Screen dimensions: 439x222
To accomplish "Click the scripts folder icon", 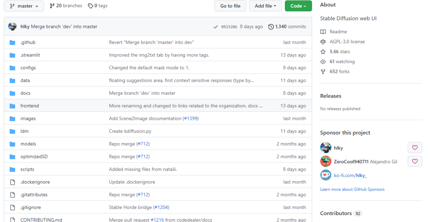I will tap(12, 169).
